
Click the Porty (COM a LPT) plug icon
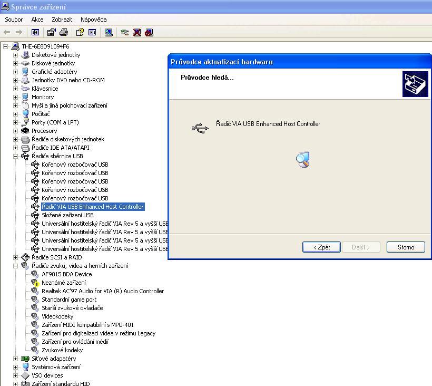point(25,122)
